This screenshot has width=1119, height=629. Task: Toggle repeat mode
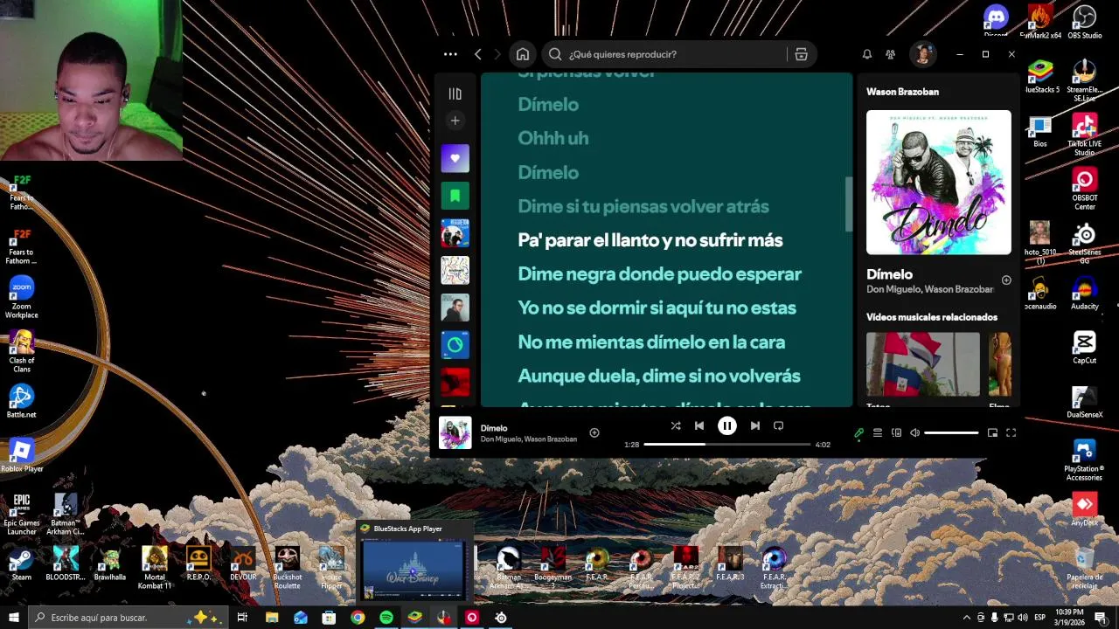[778, 425]
